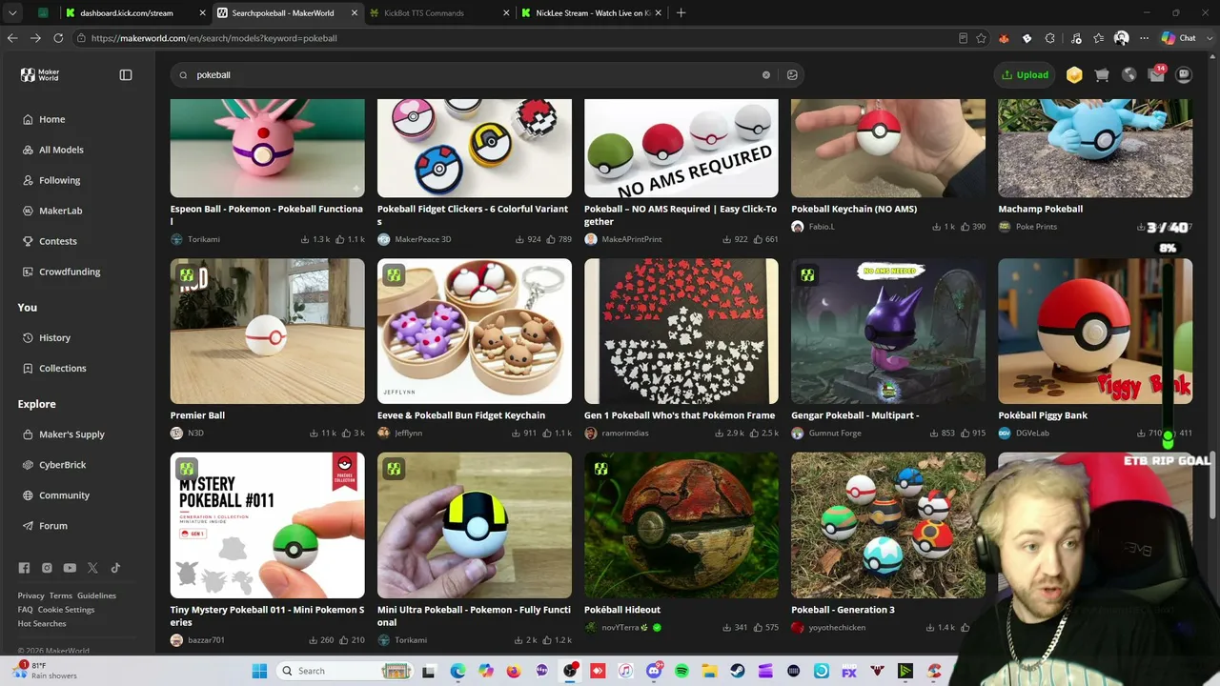This screenshot has width=1220, height=686.
Task: Open the MakerWorld logo home link
Action: coord(40,74)
